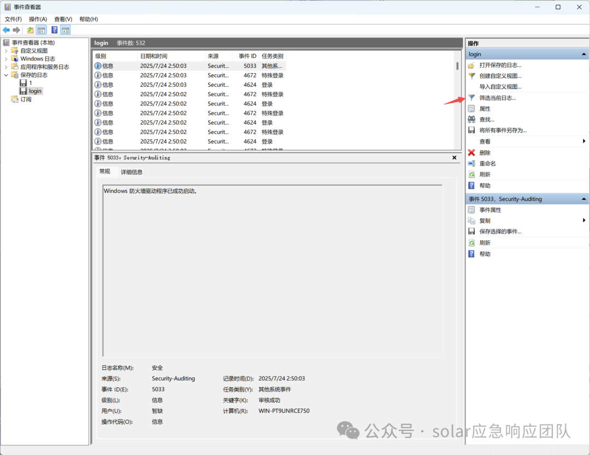
Task: Expand the Windows 日志 tree node
Action: coord(6,58)
